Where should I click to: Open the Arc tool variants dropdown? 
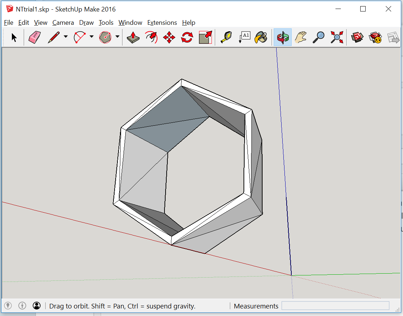tap(92, 37)
